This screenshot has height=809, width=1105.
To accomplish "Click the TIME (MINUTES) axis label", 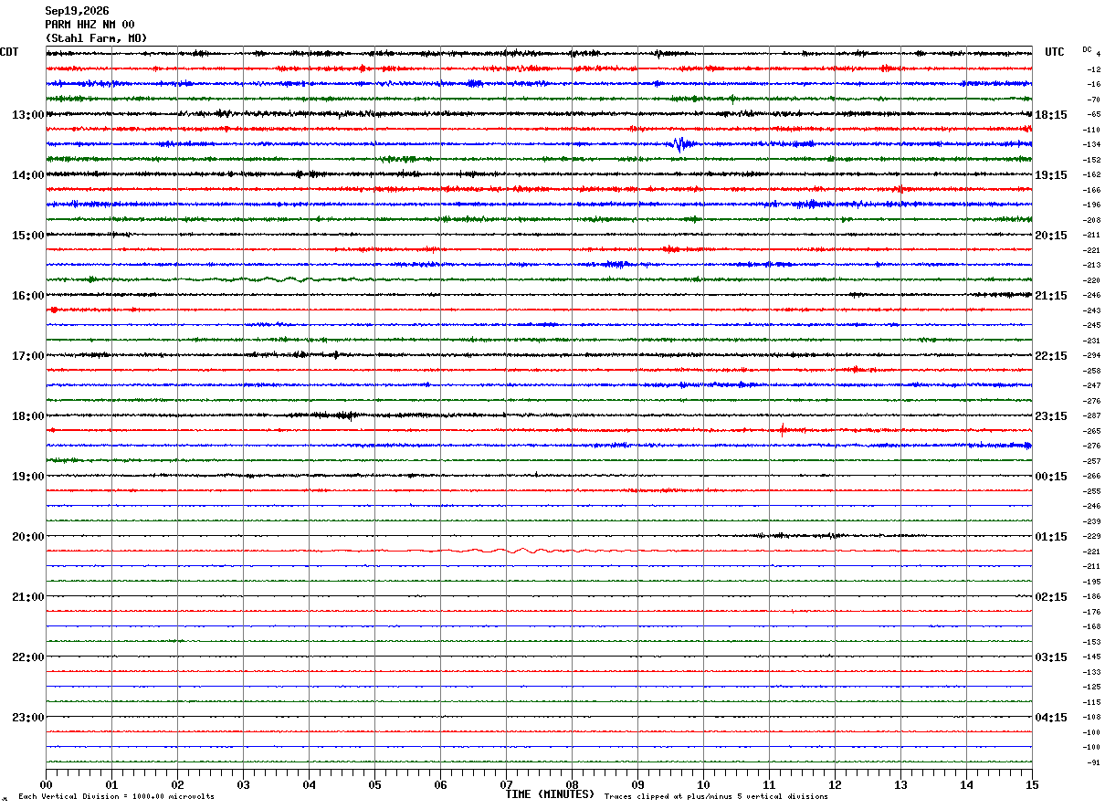I will click(550, 794).
